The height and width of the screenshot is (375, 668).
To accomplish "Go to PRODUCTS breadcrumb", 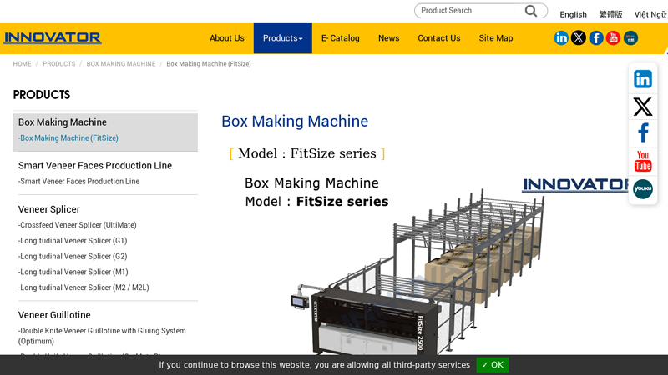I will 58,64.
